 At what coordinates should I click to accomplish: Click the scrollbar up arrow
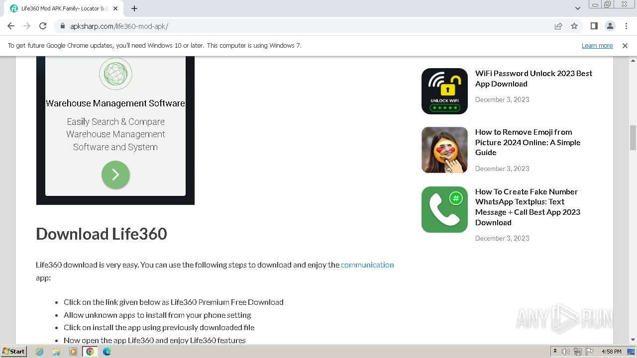[633, 60]
